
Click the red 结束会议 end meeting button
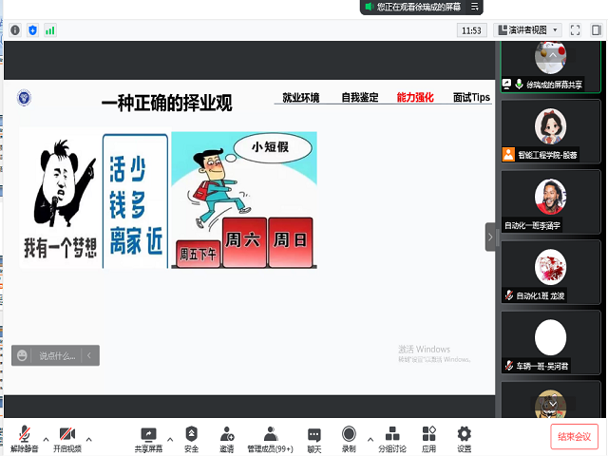[x=575, y=437]
